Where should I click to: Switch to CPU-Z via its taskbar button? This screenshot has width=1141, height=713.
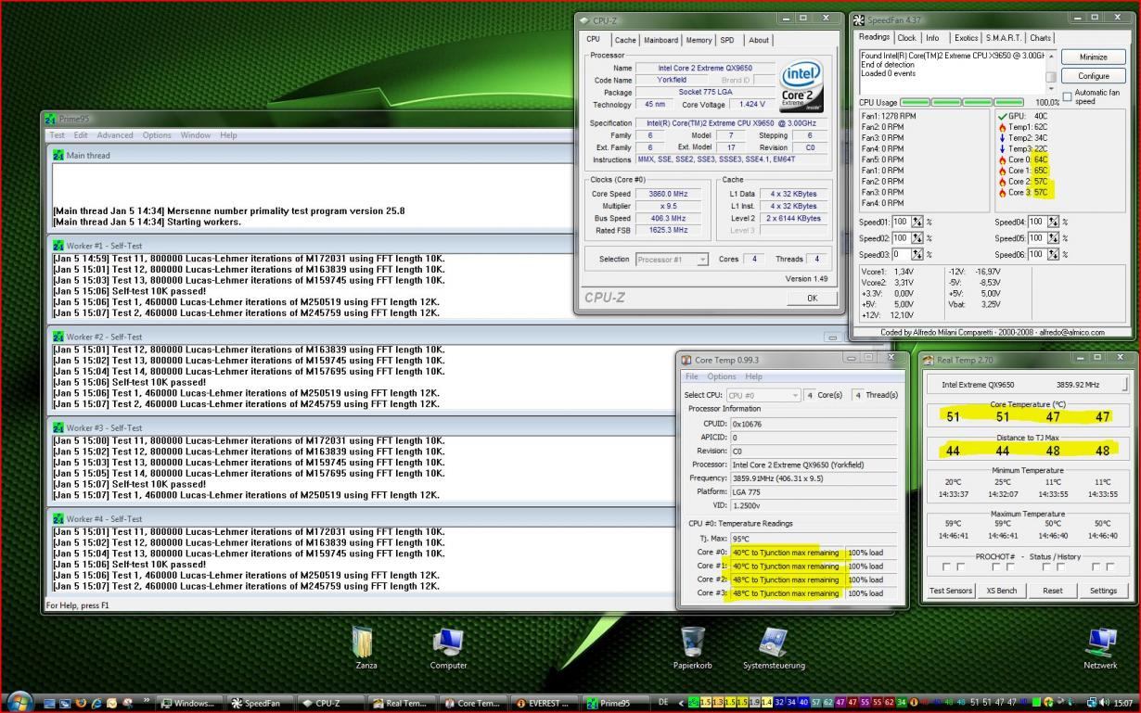tap(331, 703)
